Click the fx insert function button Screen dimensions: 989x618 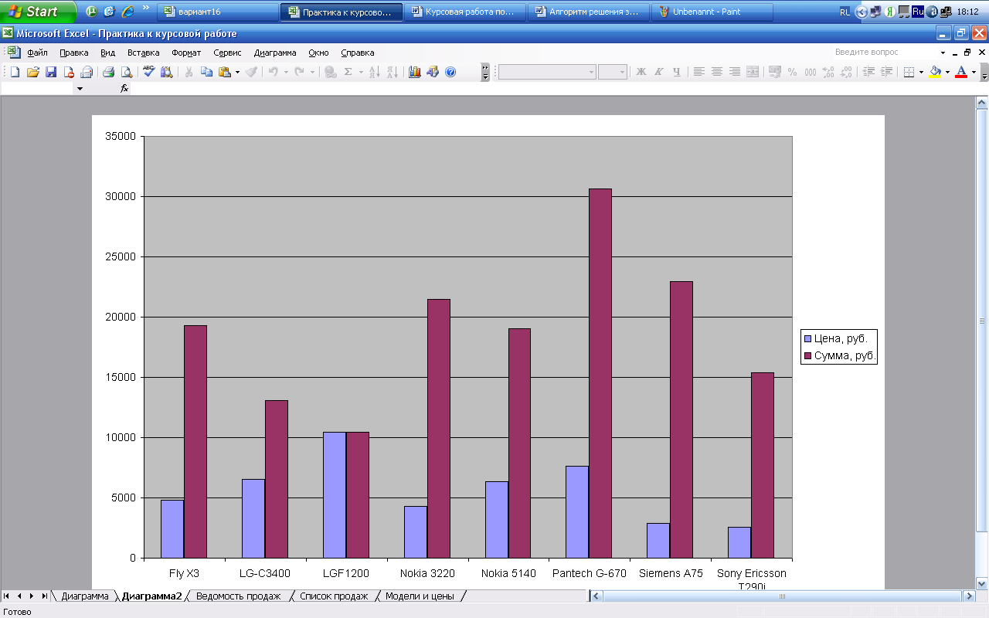coord(124,89)
